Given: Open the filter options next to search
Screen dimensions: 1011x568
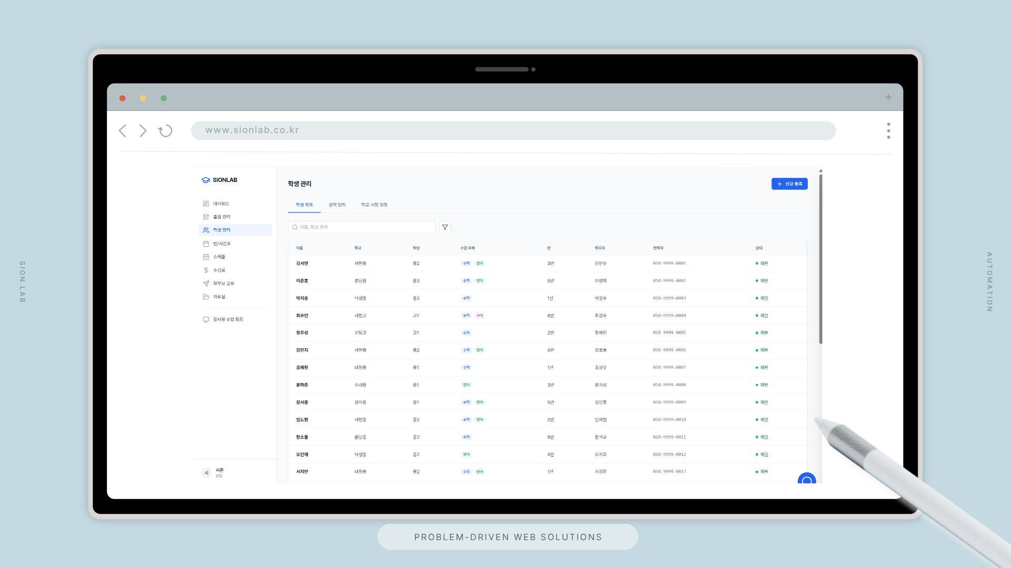Looking at the screenshot, I should [x=445, y=227].
